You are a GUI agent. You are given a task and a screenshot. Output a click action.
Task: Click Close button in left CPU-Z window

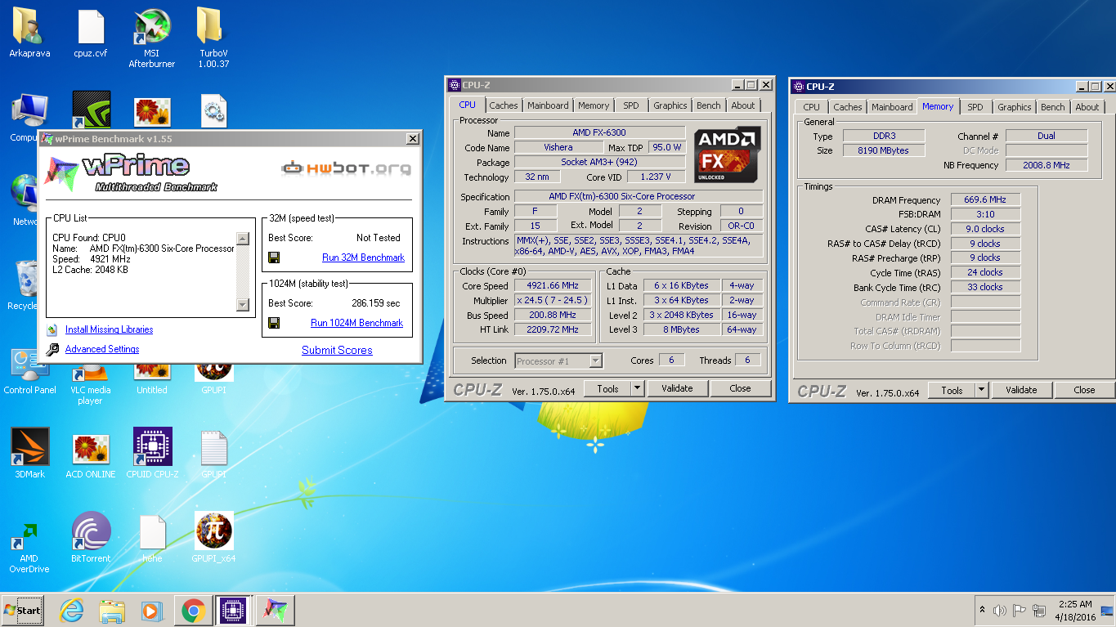tap(740, 388)
